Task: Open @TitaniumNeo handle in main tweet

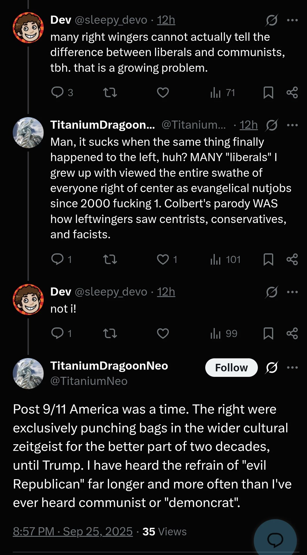Action: coord(89,381)
